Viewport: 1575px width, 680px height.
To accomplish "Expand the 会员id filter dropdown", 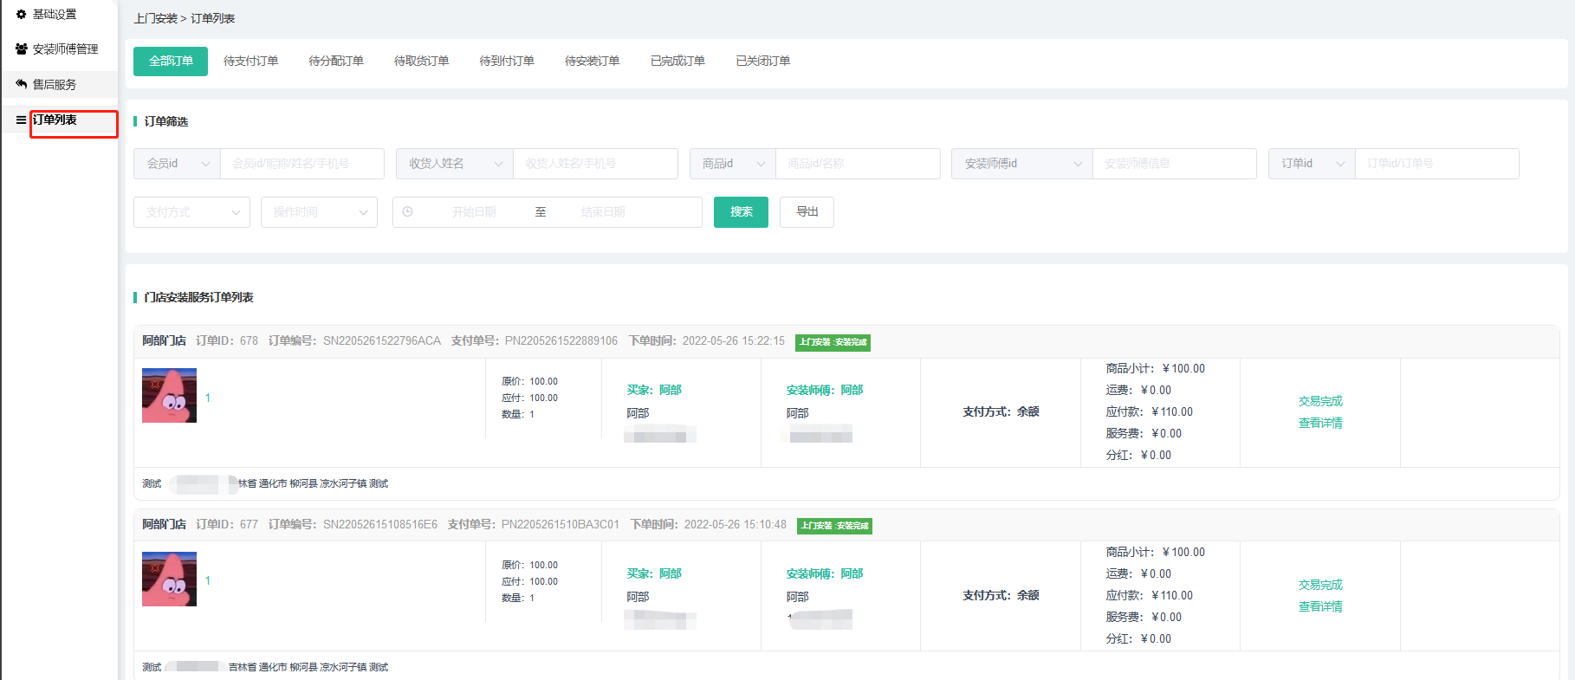I will [x=178, y=164].
